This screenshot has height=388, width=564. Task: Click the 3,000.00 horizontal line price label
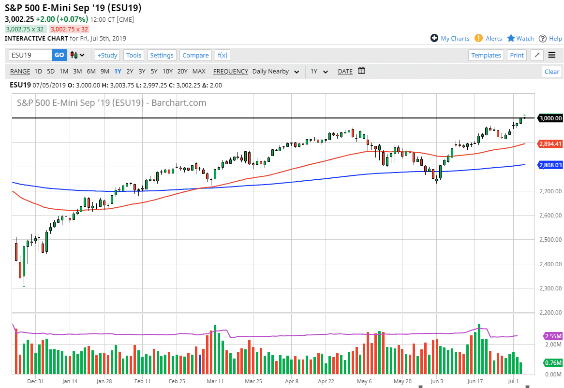pos(549,118)
